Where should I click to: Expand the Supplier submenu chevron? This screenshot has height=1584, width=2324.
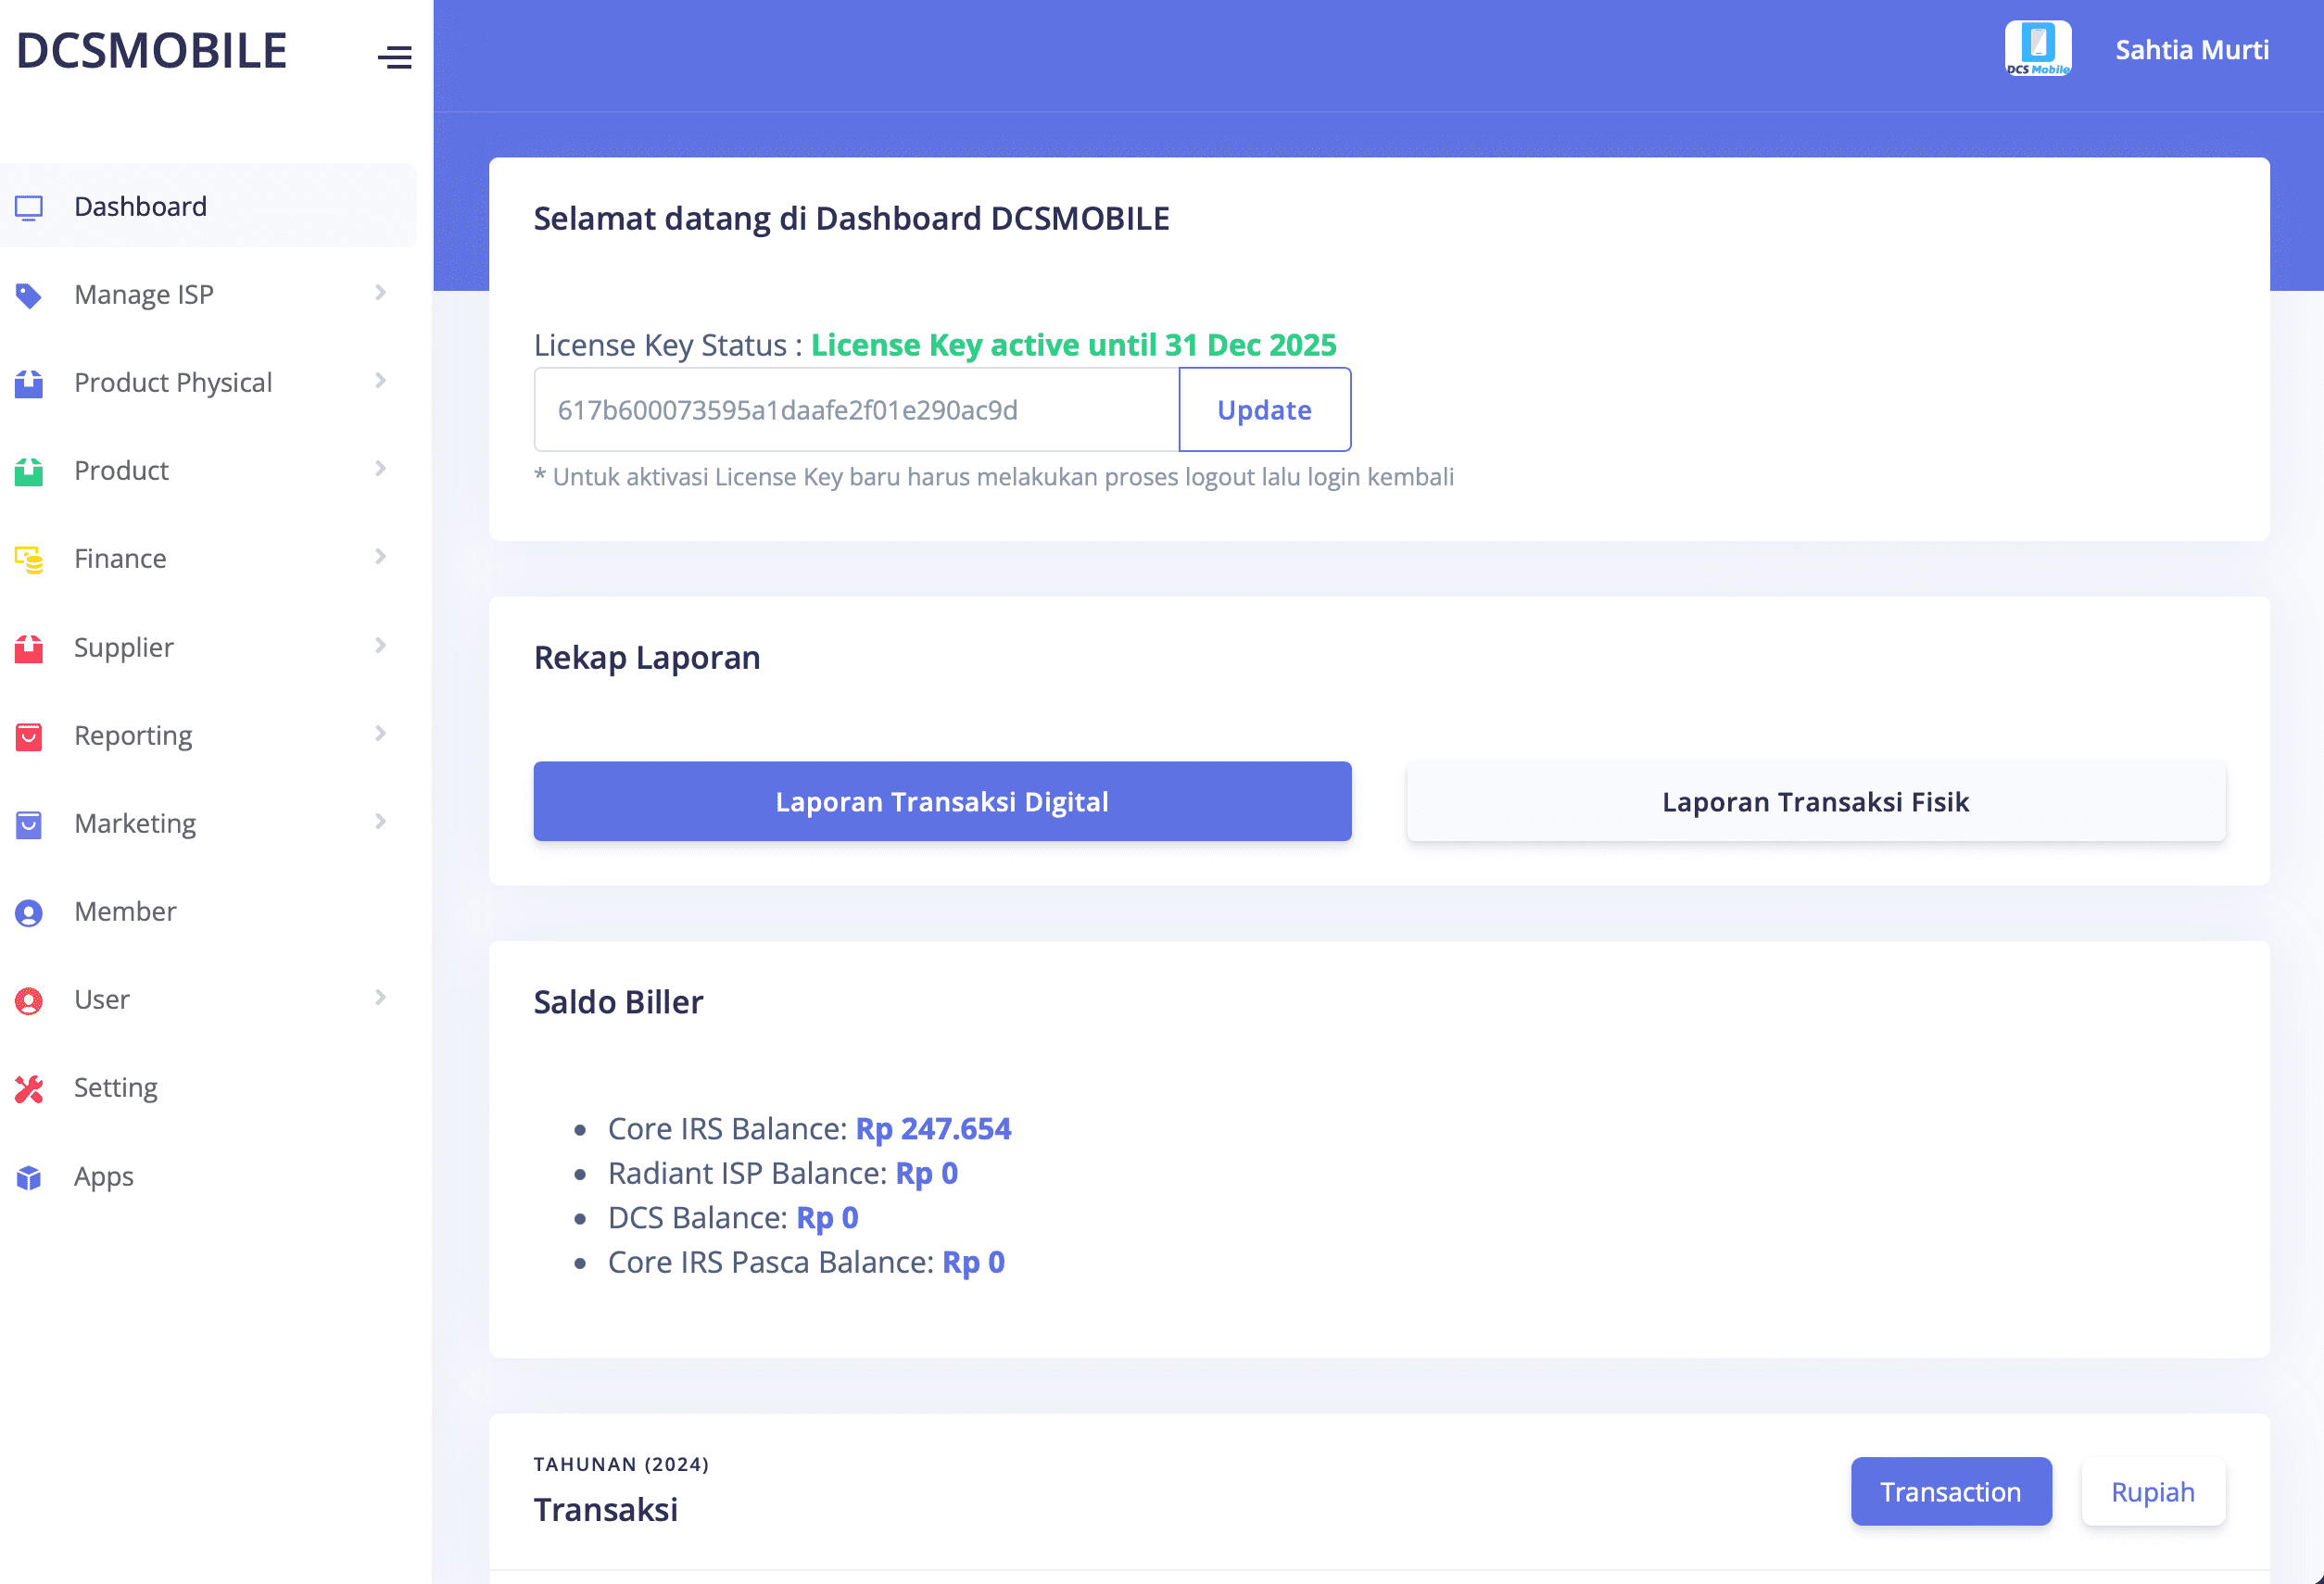(x=380, y=646)
